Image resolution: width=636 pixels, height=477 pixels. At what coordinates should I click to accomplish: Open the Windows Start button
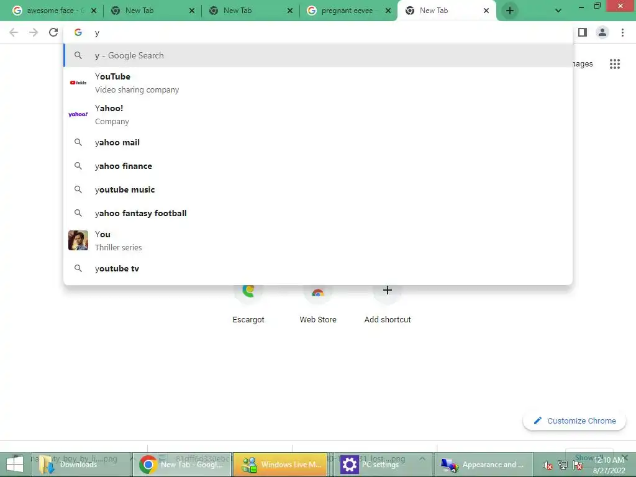(15, 465)
